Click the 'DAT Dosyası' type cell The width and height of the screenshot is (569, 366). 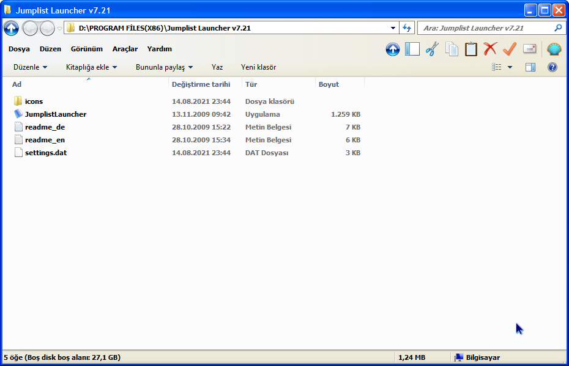[x=267, y=153]
